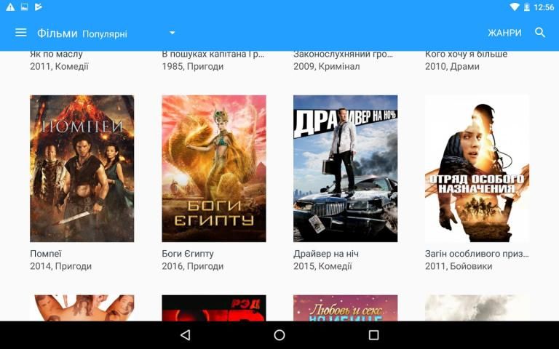Tap the Wi-Fi status icon
This screenshot has height=349, width=559.
point(514,7)
